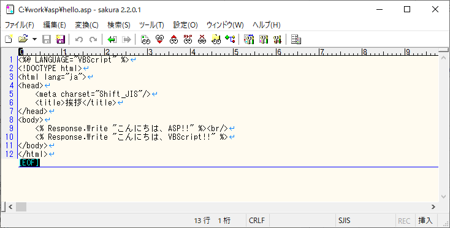Click the REC macro status indicator

[x=404, y=221]
